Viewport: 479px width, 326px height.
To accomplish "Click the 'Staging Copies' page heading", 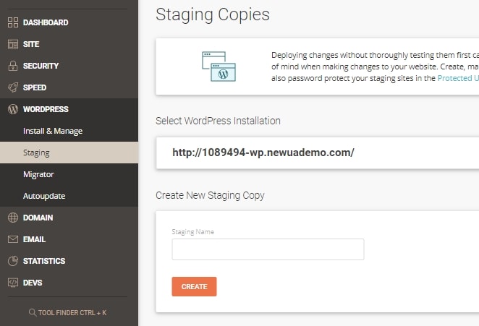I will [213, 14].
